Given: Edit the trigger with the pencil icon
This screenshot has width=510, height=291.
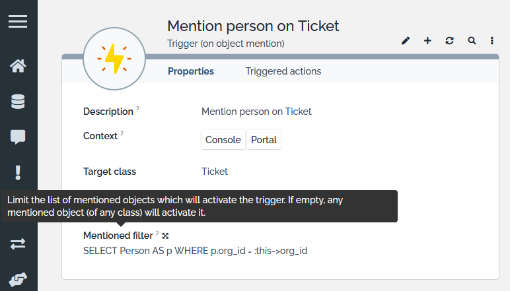Looking at the screenshot, I should pyautogui.click(x=406, y=41).
